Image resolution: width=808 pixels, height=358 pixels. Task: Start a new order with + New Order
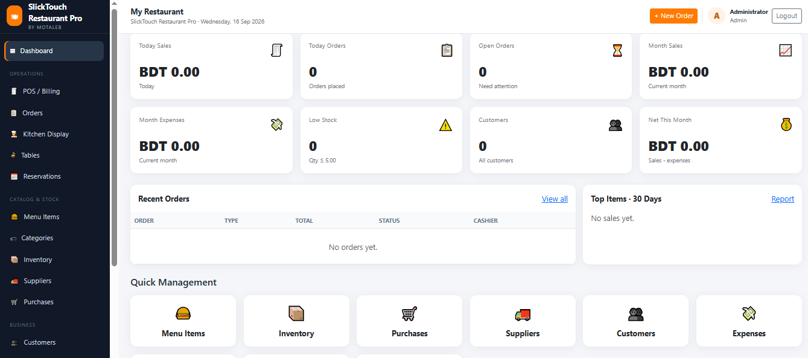673,16
